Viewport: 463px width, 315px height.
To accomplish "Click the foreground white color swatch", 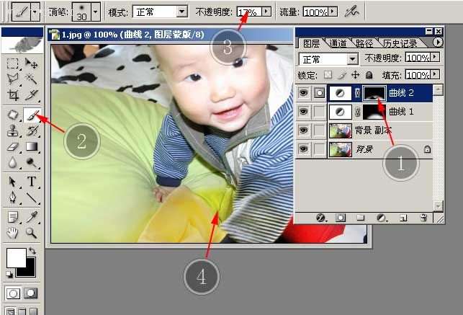I will click(16, 256).
